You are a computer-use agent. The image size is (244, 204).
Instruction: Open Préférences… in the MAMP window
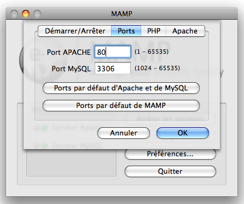[x=170, y=154]
